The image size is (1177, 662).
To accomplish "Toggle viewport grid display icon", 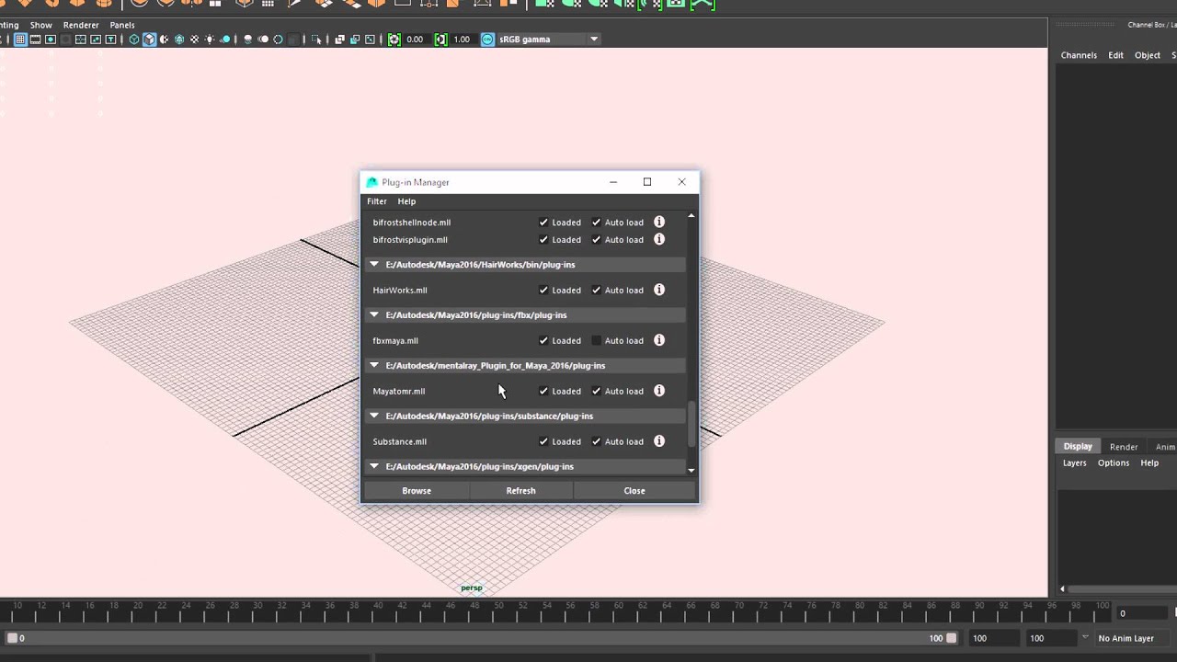I will [20, 40].
